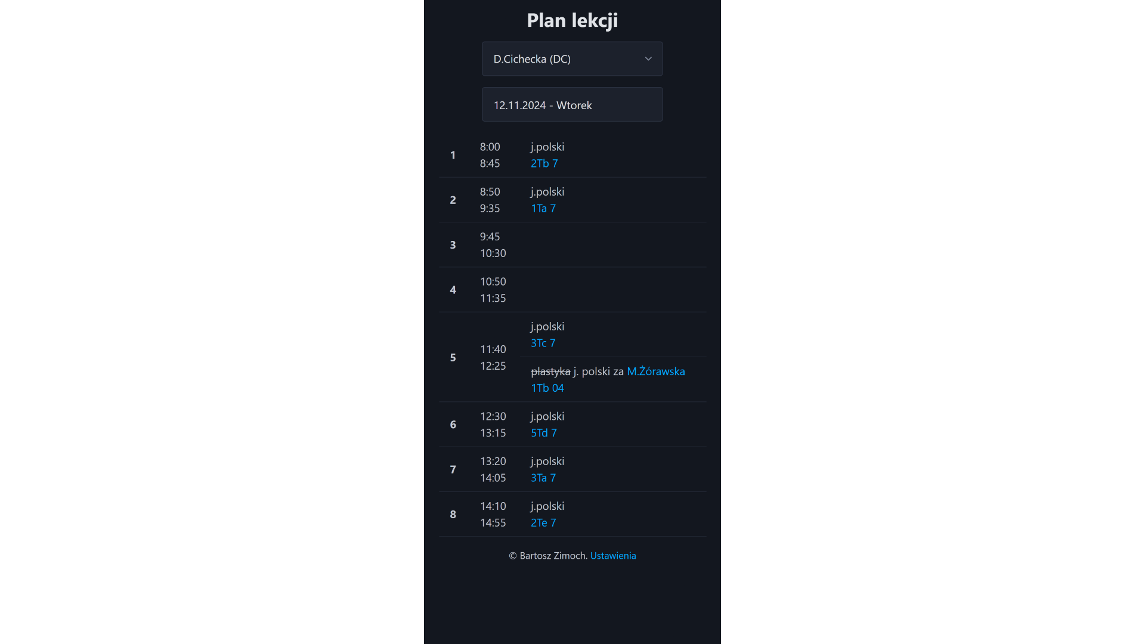Click the 12.11.2024 - Wtorek date field
1145x644 pixels.
pyautogui.click(x=572, y=104)
